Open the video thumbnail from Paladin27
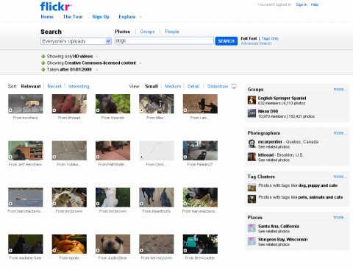 tap(200, 151)
